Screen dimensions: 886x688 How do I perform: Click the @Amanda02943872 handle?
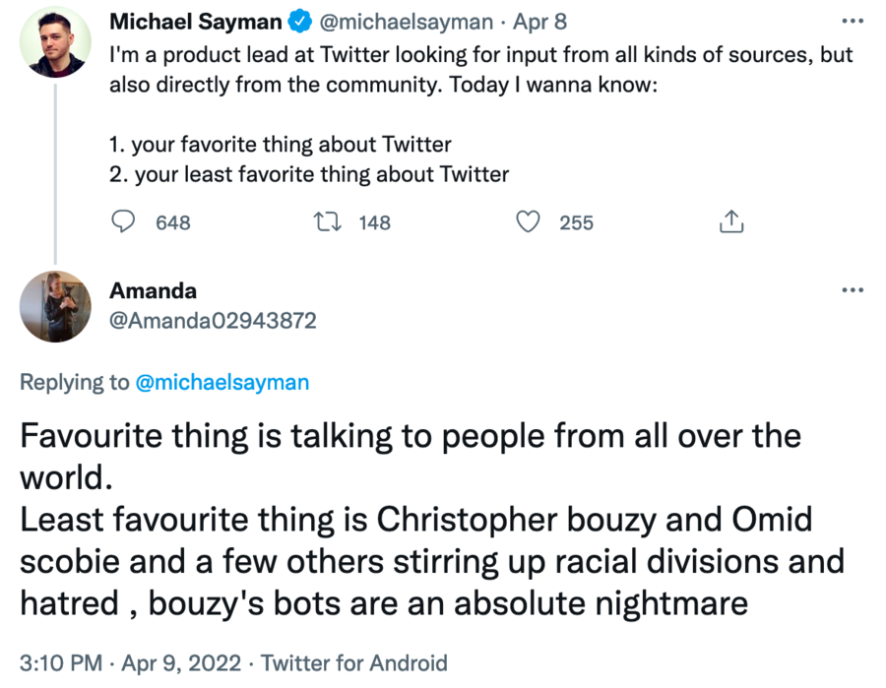(213, 321)
